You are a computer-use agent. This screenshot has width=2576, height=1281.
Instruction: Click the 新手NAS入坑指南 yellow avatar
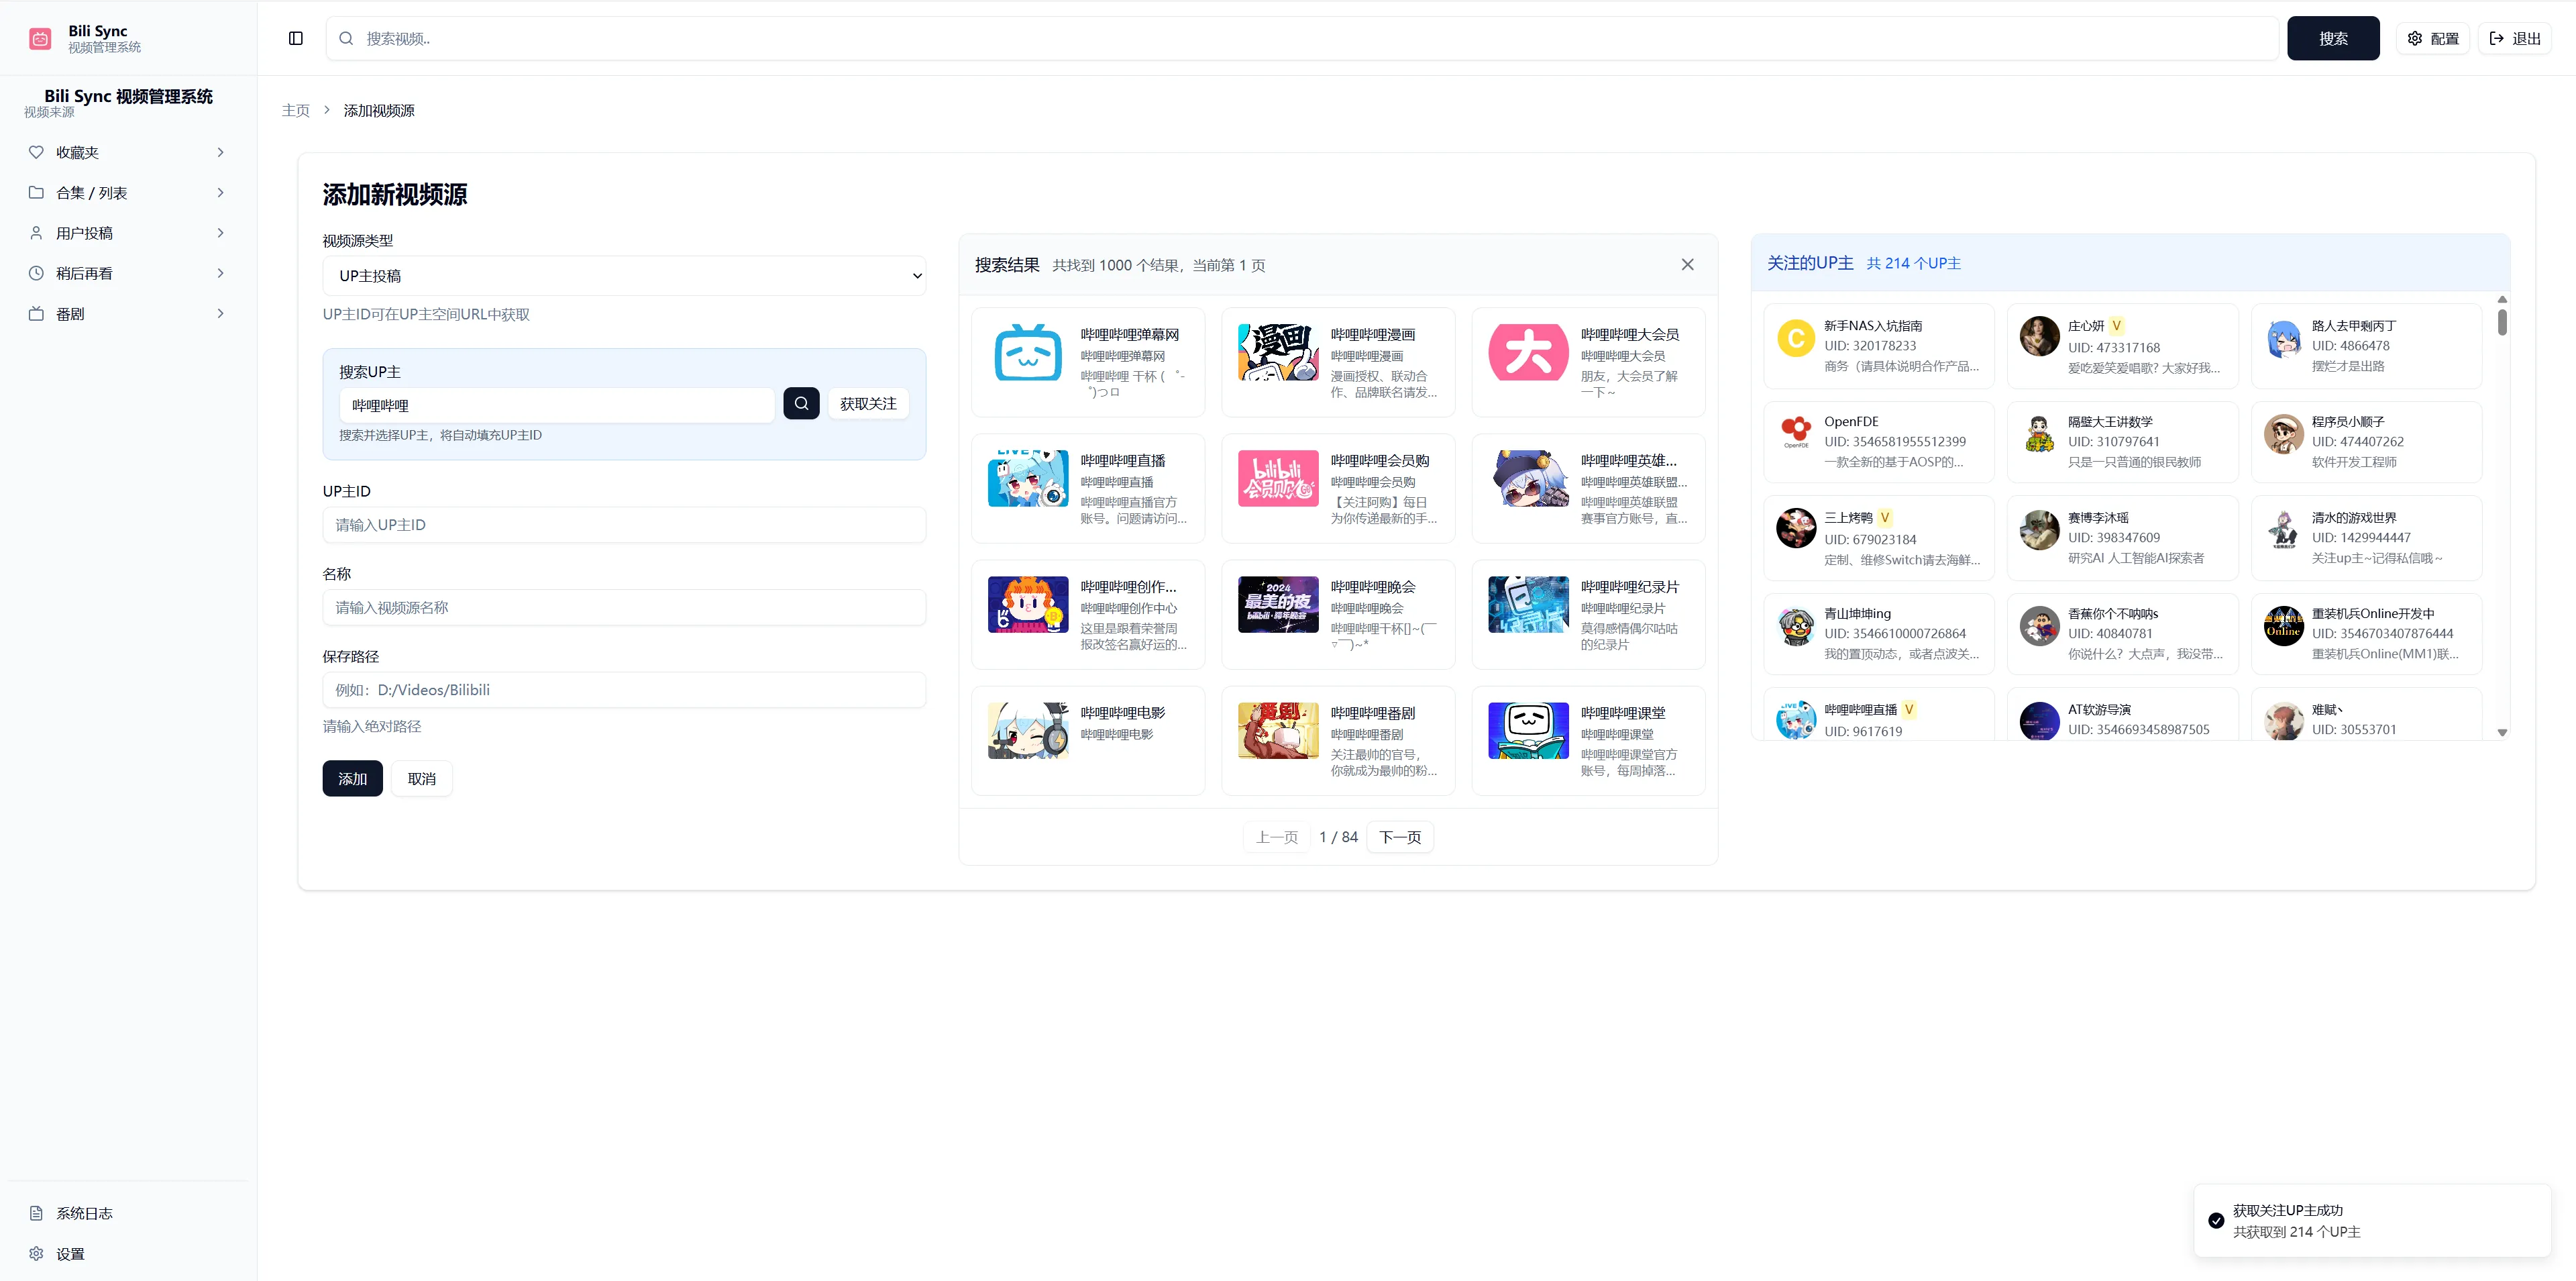point(1796,337)
